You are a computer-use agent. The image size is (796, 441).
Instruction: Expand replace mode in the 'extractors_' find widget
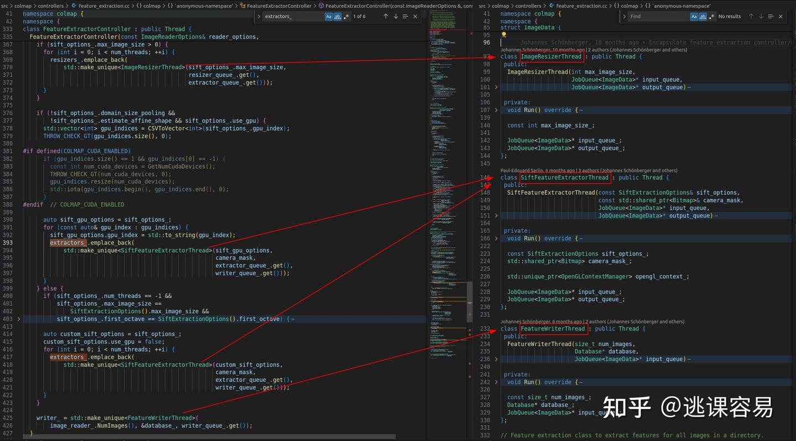[259, 17]
